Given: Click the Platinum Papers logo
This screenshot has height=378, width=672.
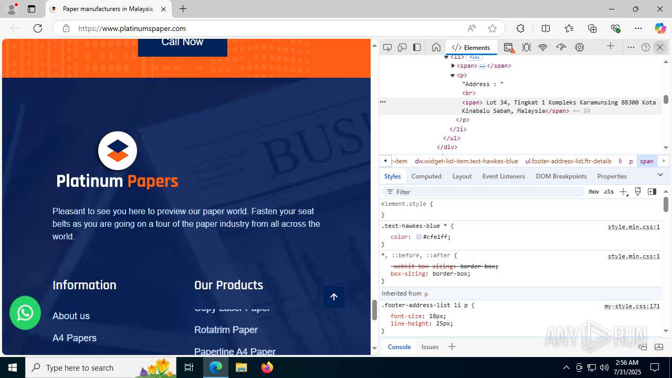Looking at the screenshot, I should click(118, 160).
